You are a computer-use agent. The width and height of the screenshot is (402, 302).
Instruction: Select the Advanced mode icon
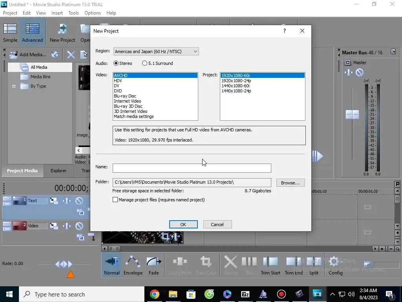tap(32, 32)
